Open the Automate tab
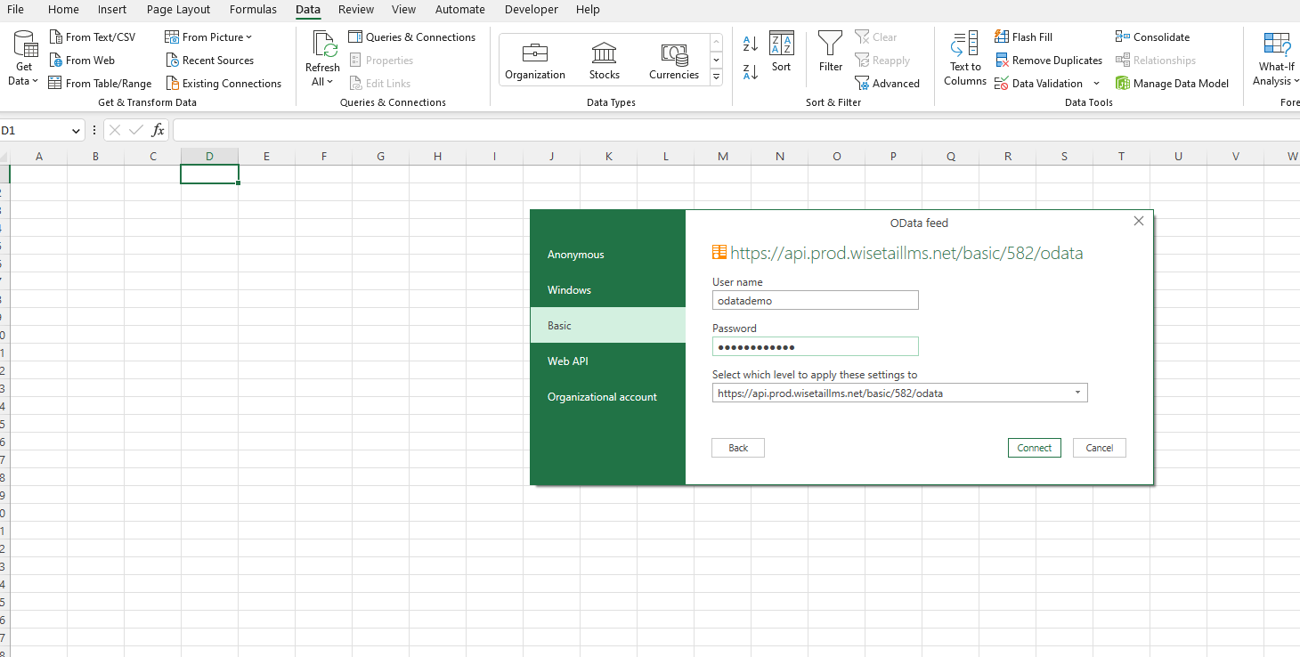Viewport: 1300px width, 657px height. [460, 10]
